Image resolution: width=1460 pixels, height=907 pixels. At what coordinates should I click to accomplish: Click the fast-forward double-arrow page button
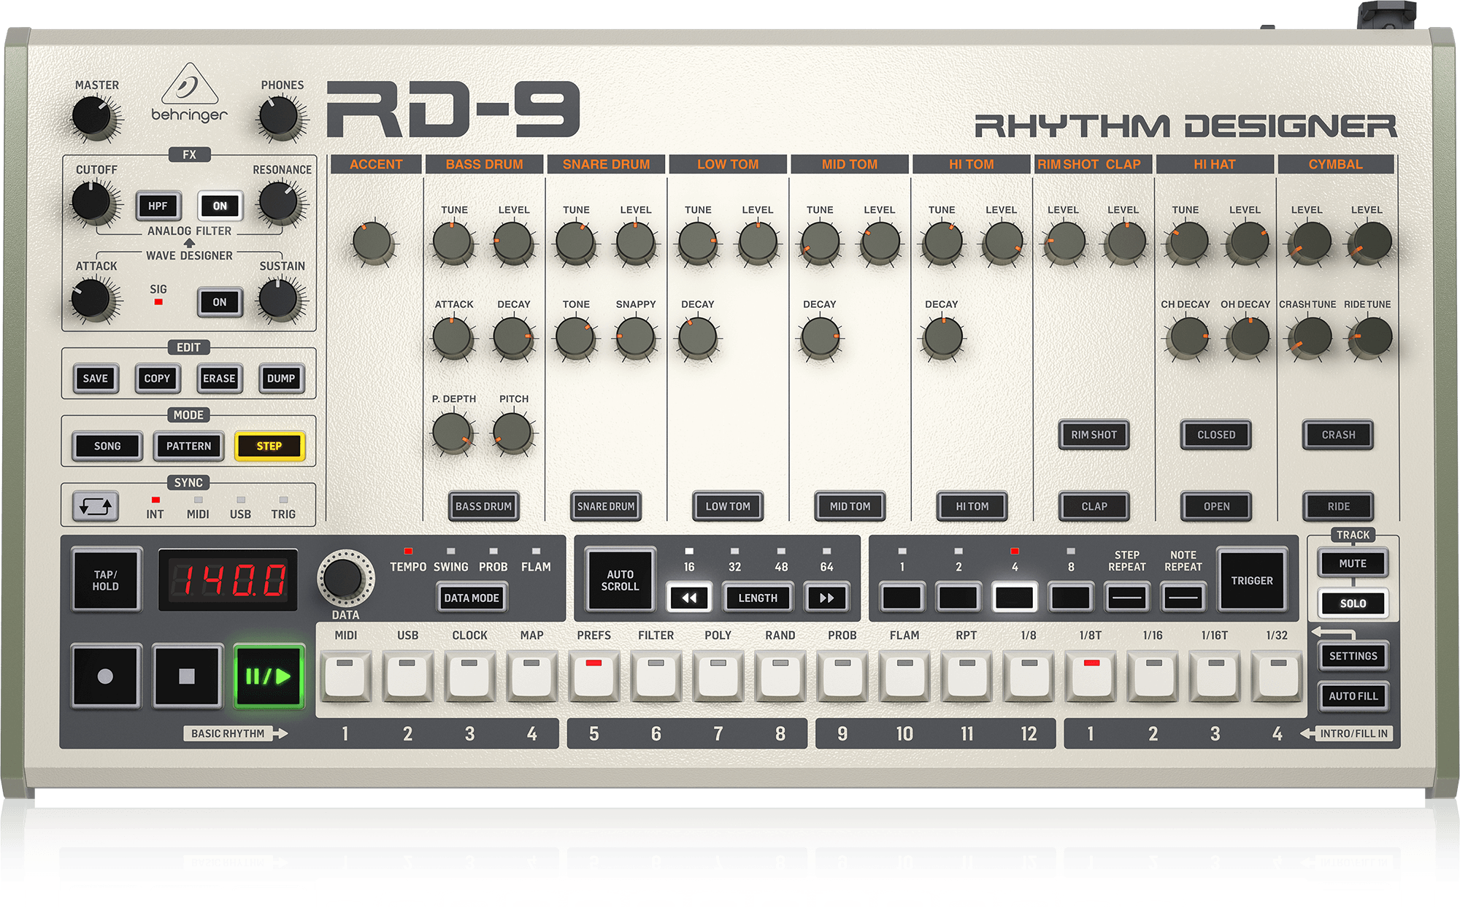click(x=826, y=598)
